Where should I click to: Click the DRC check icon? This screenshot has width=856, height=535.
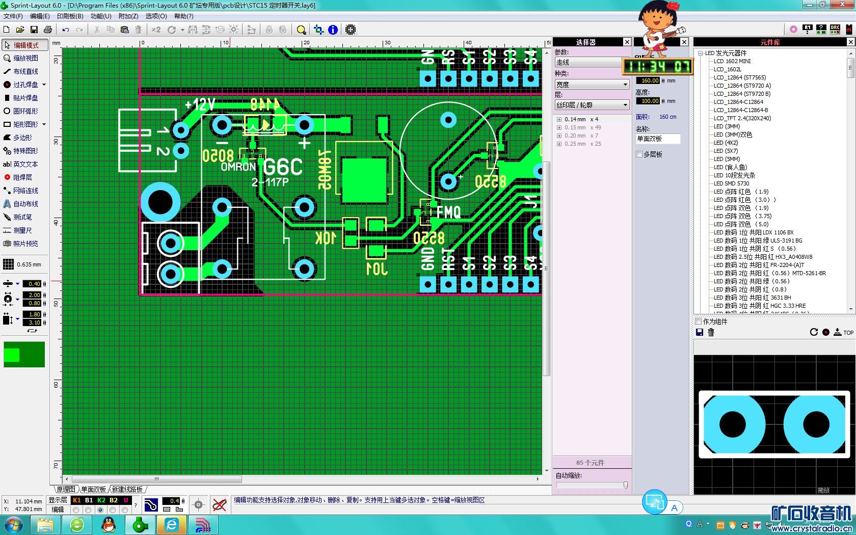tap(835, 30)
